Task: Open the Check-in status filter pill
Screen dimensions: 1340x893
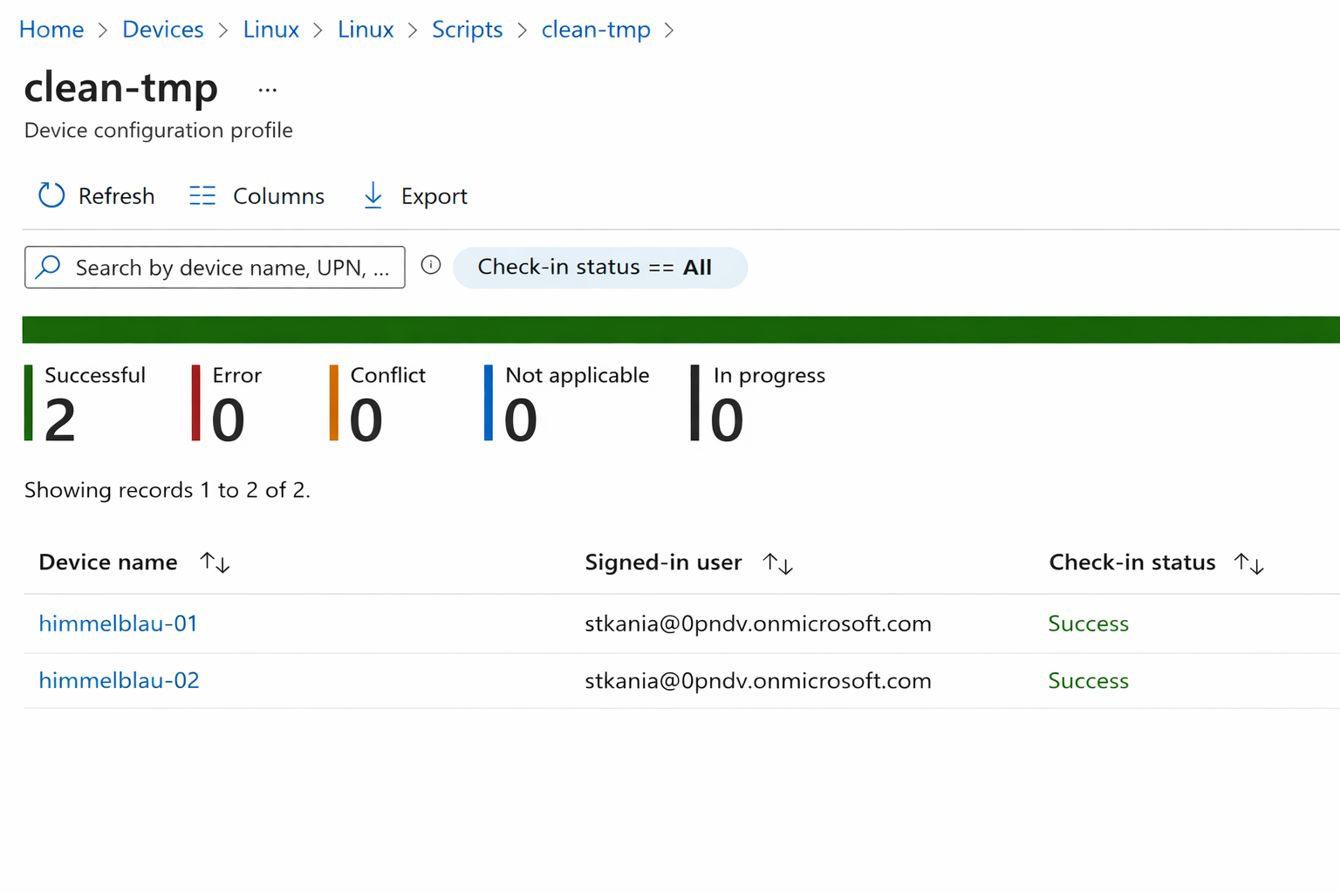Action: pyautogui.click(x=599, y=267)
